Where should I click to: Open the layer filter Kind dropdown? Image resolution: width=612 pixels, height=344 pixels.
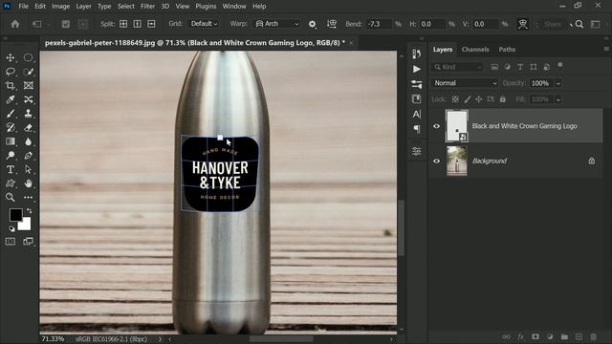(457, 67)
